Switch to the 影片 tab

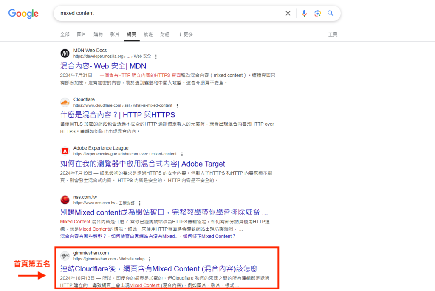115,34
